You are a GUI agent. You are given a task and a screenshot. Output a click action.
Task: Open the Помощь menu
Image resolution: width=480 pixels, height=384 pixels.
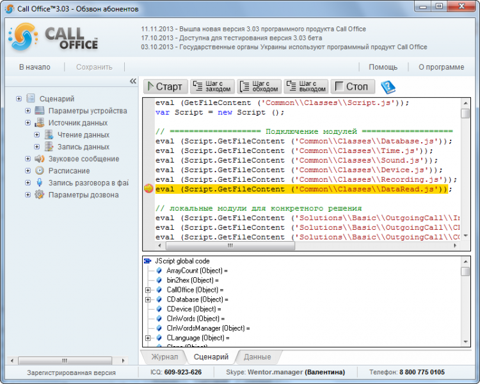click(x=383, y=67)
